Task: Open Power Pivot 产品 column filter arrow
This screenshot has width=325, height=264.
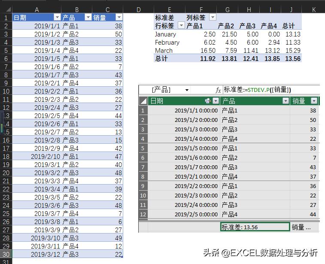Action: tap(286, 101)
